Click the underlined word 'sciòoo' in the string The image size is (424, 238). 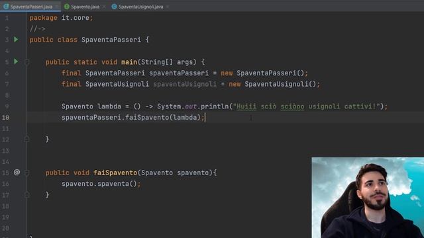(292, 106)
